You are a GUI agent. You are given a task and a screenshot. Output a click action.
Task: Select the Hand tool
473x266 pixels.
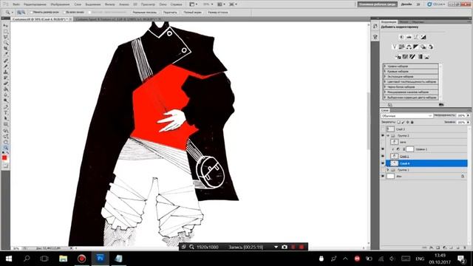(x=5, y=142)
